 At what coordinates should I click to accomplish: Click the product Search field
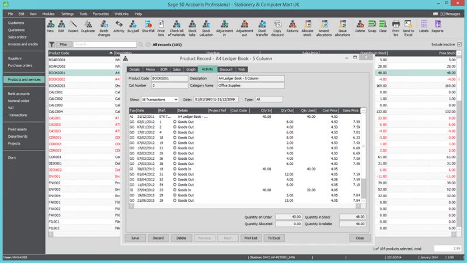[105, 44]
